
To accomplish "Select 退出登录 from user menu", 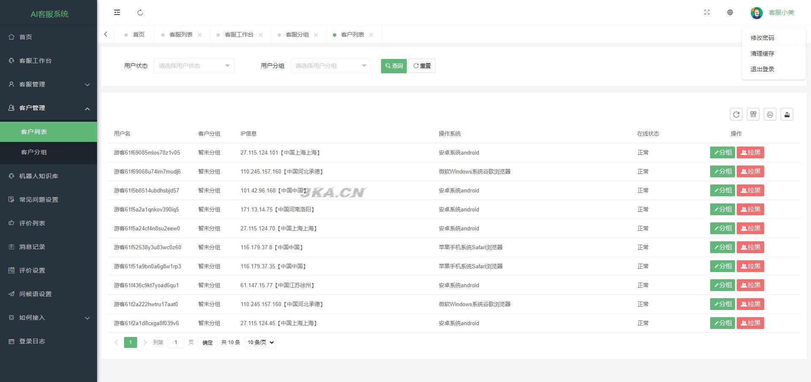I will (762, 69).
